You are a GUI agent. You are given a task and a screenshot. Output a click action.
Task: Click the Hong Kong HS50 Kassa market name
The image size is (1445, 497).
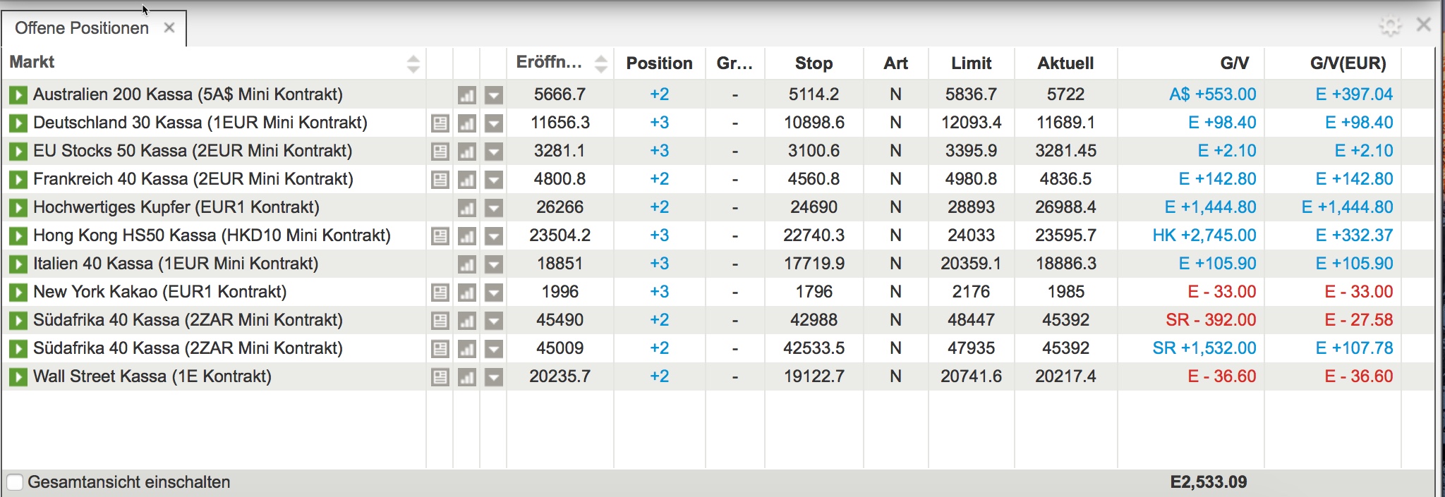pyautogui.click(x=212, y=235)
